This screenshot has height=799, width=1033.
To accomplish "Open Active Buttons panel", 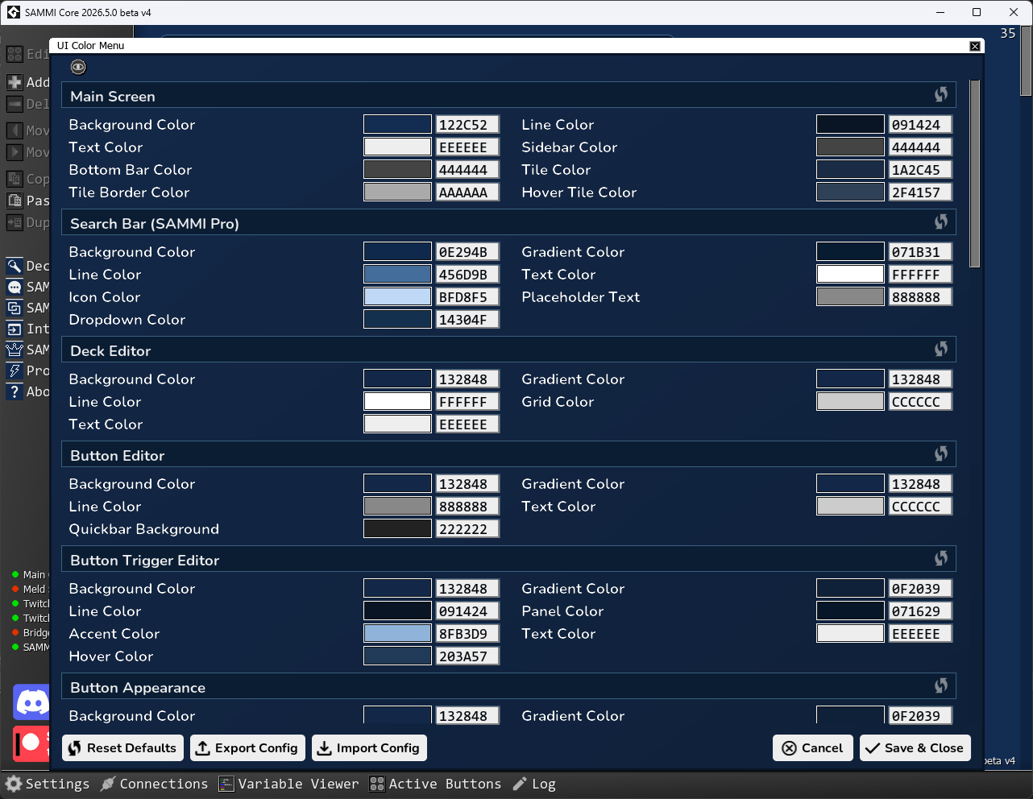I will 436,784.
